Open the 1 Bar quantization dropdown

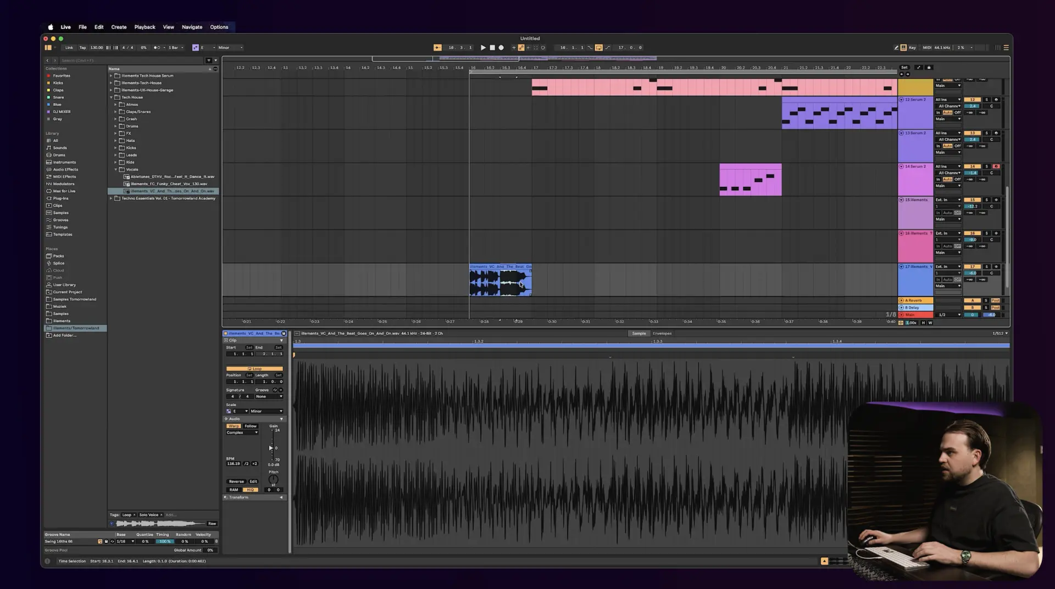click(176, 48)
